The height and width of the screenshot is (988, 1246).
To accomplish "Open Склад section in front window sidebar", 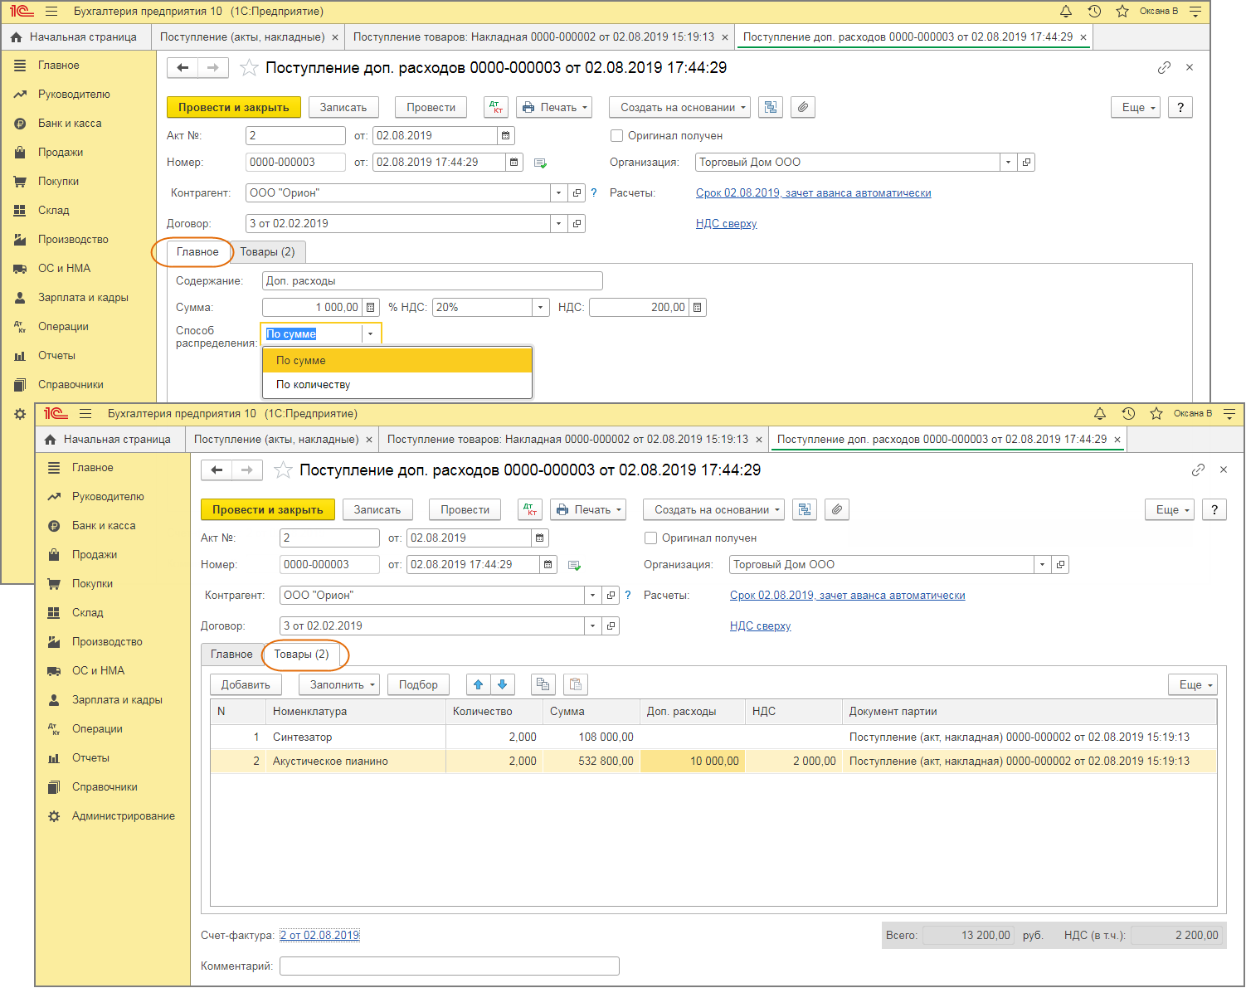I will point(87,613).
